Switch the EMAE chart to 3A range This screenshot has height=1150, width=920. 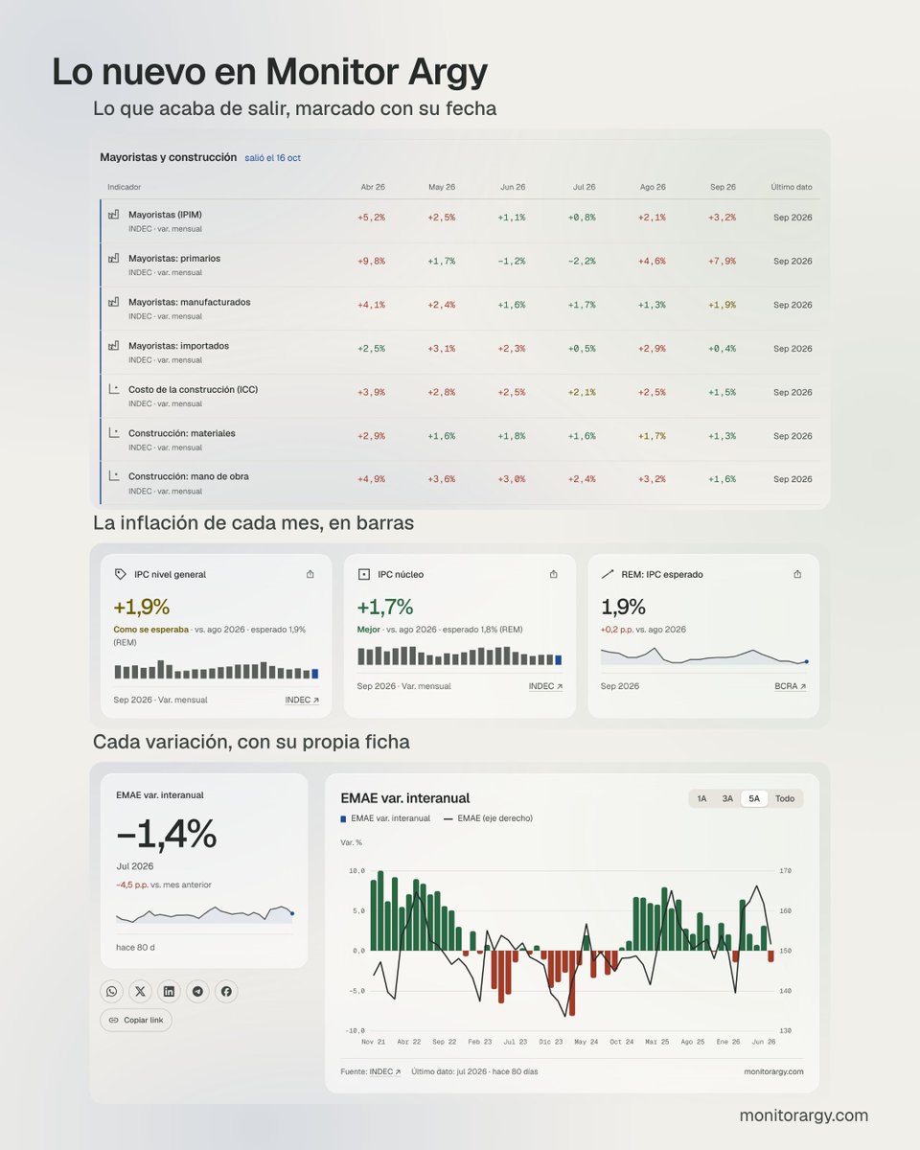(727, 798)
